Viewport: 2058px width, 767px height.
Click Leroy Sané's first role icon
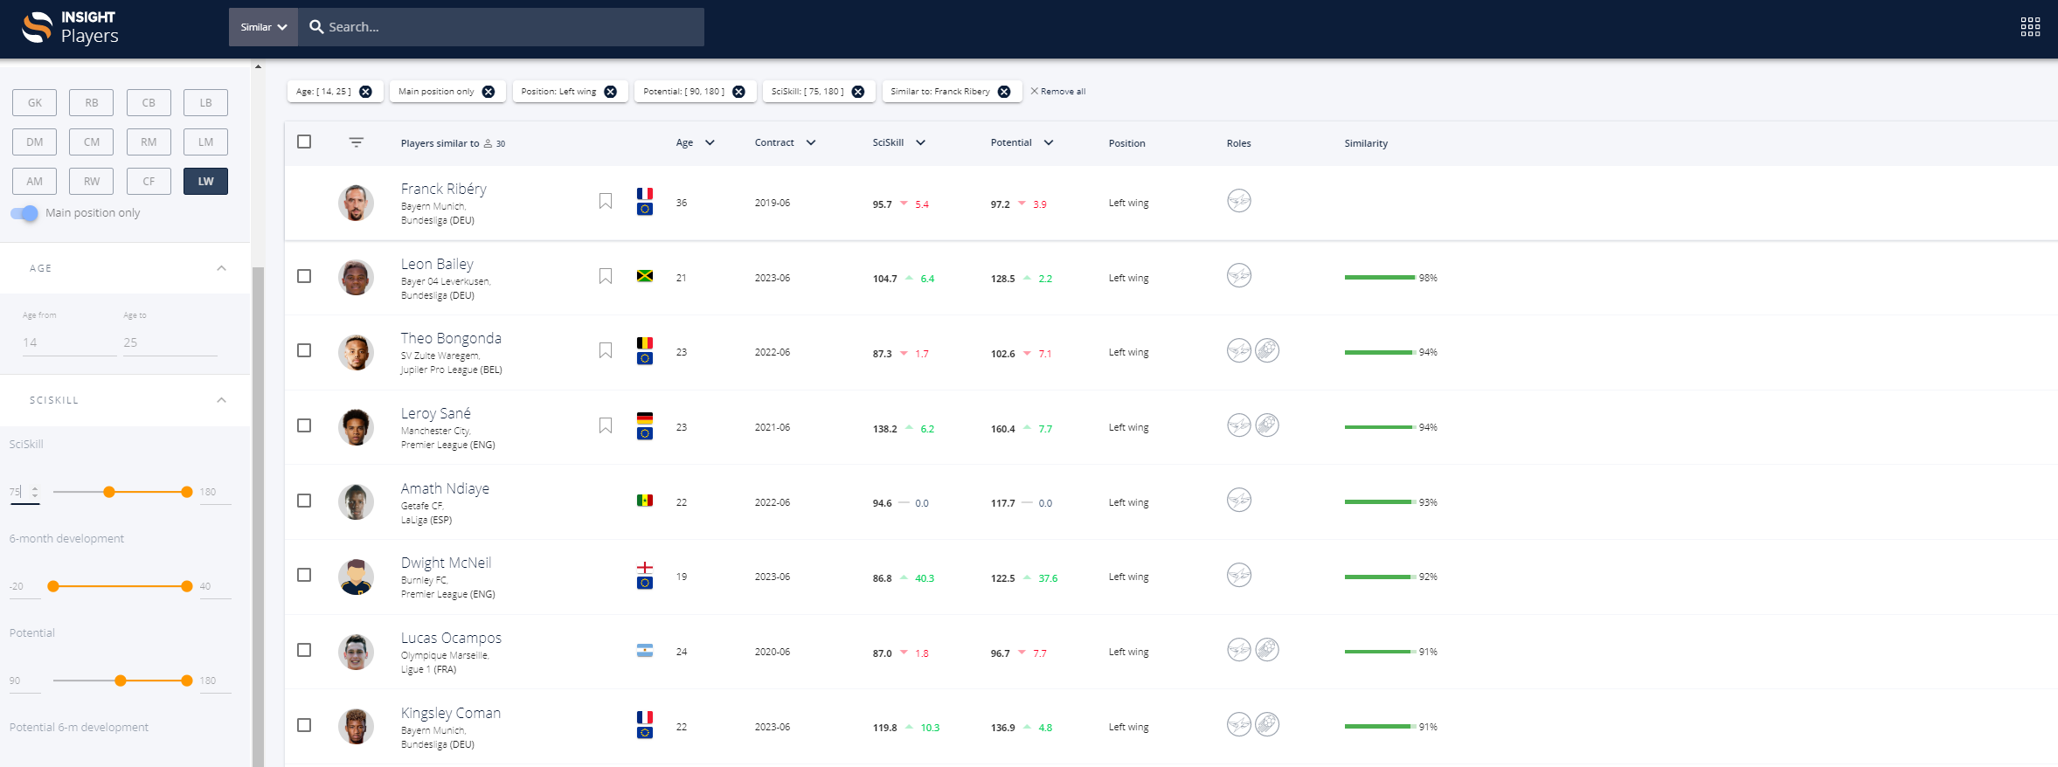coord(1238,425)
